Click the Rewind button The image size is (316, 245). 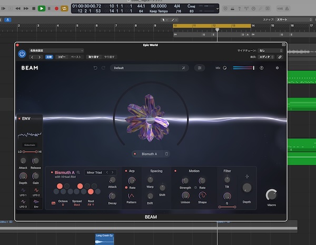18,8
